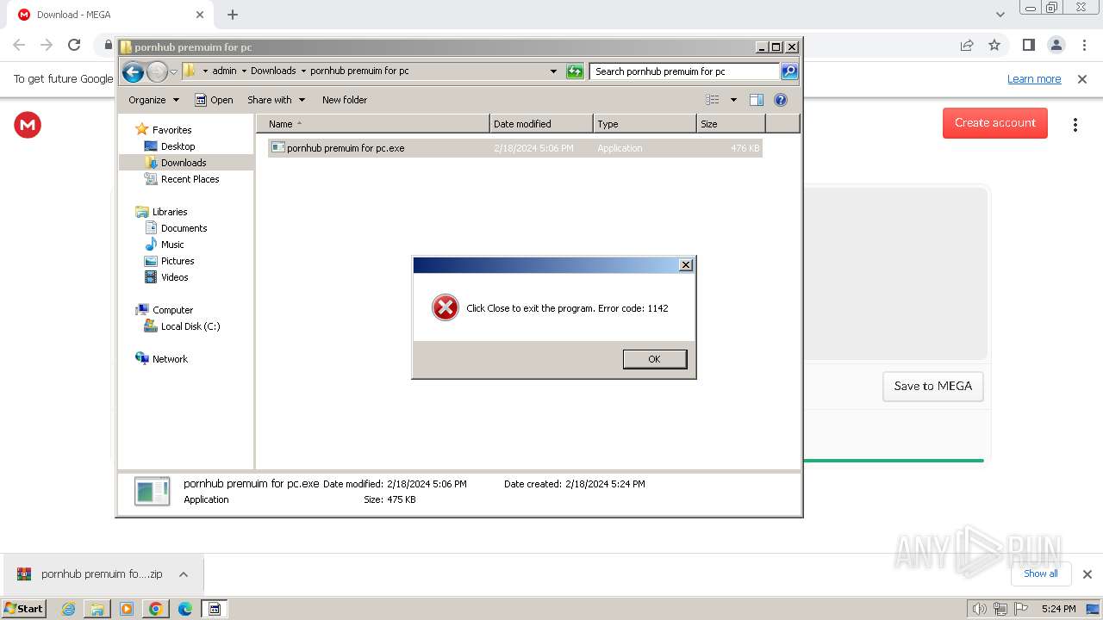This screenshot has width=1103, height=620.
Task: Expand the view options dropdown arrow
Action: click(x=733, y=100)
